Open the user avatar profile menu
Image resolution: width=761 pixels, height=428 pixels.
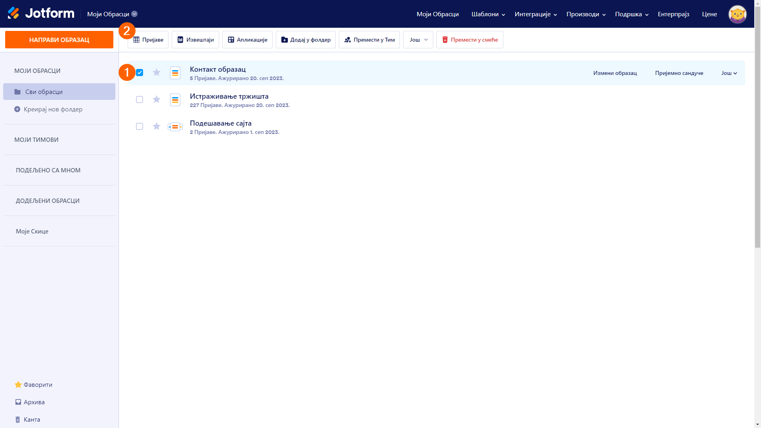(737, 14)
